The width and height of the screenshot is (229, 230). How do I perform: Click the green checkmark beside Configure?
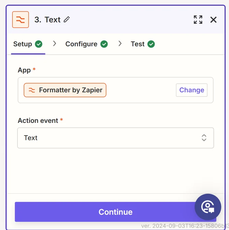pyautogui.click(x=104, y=44)
